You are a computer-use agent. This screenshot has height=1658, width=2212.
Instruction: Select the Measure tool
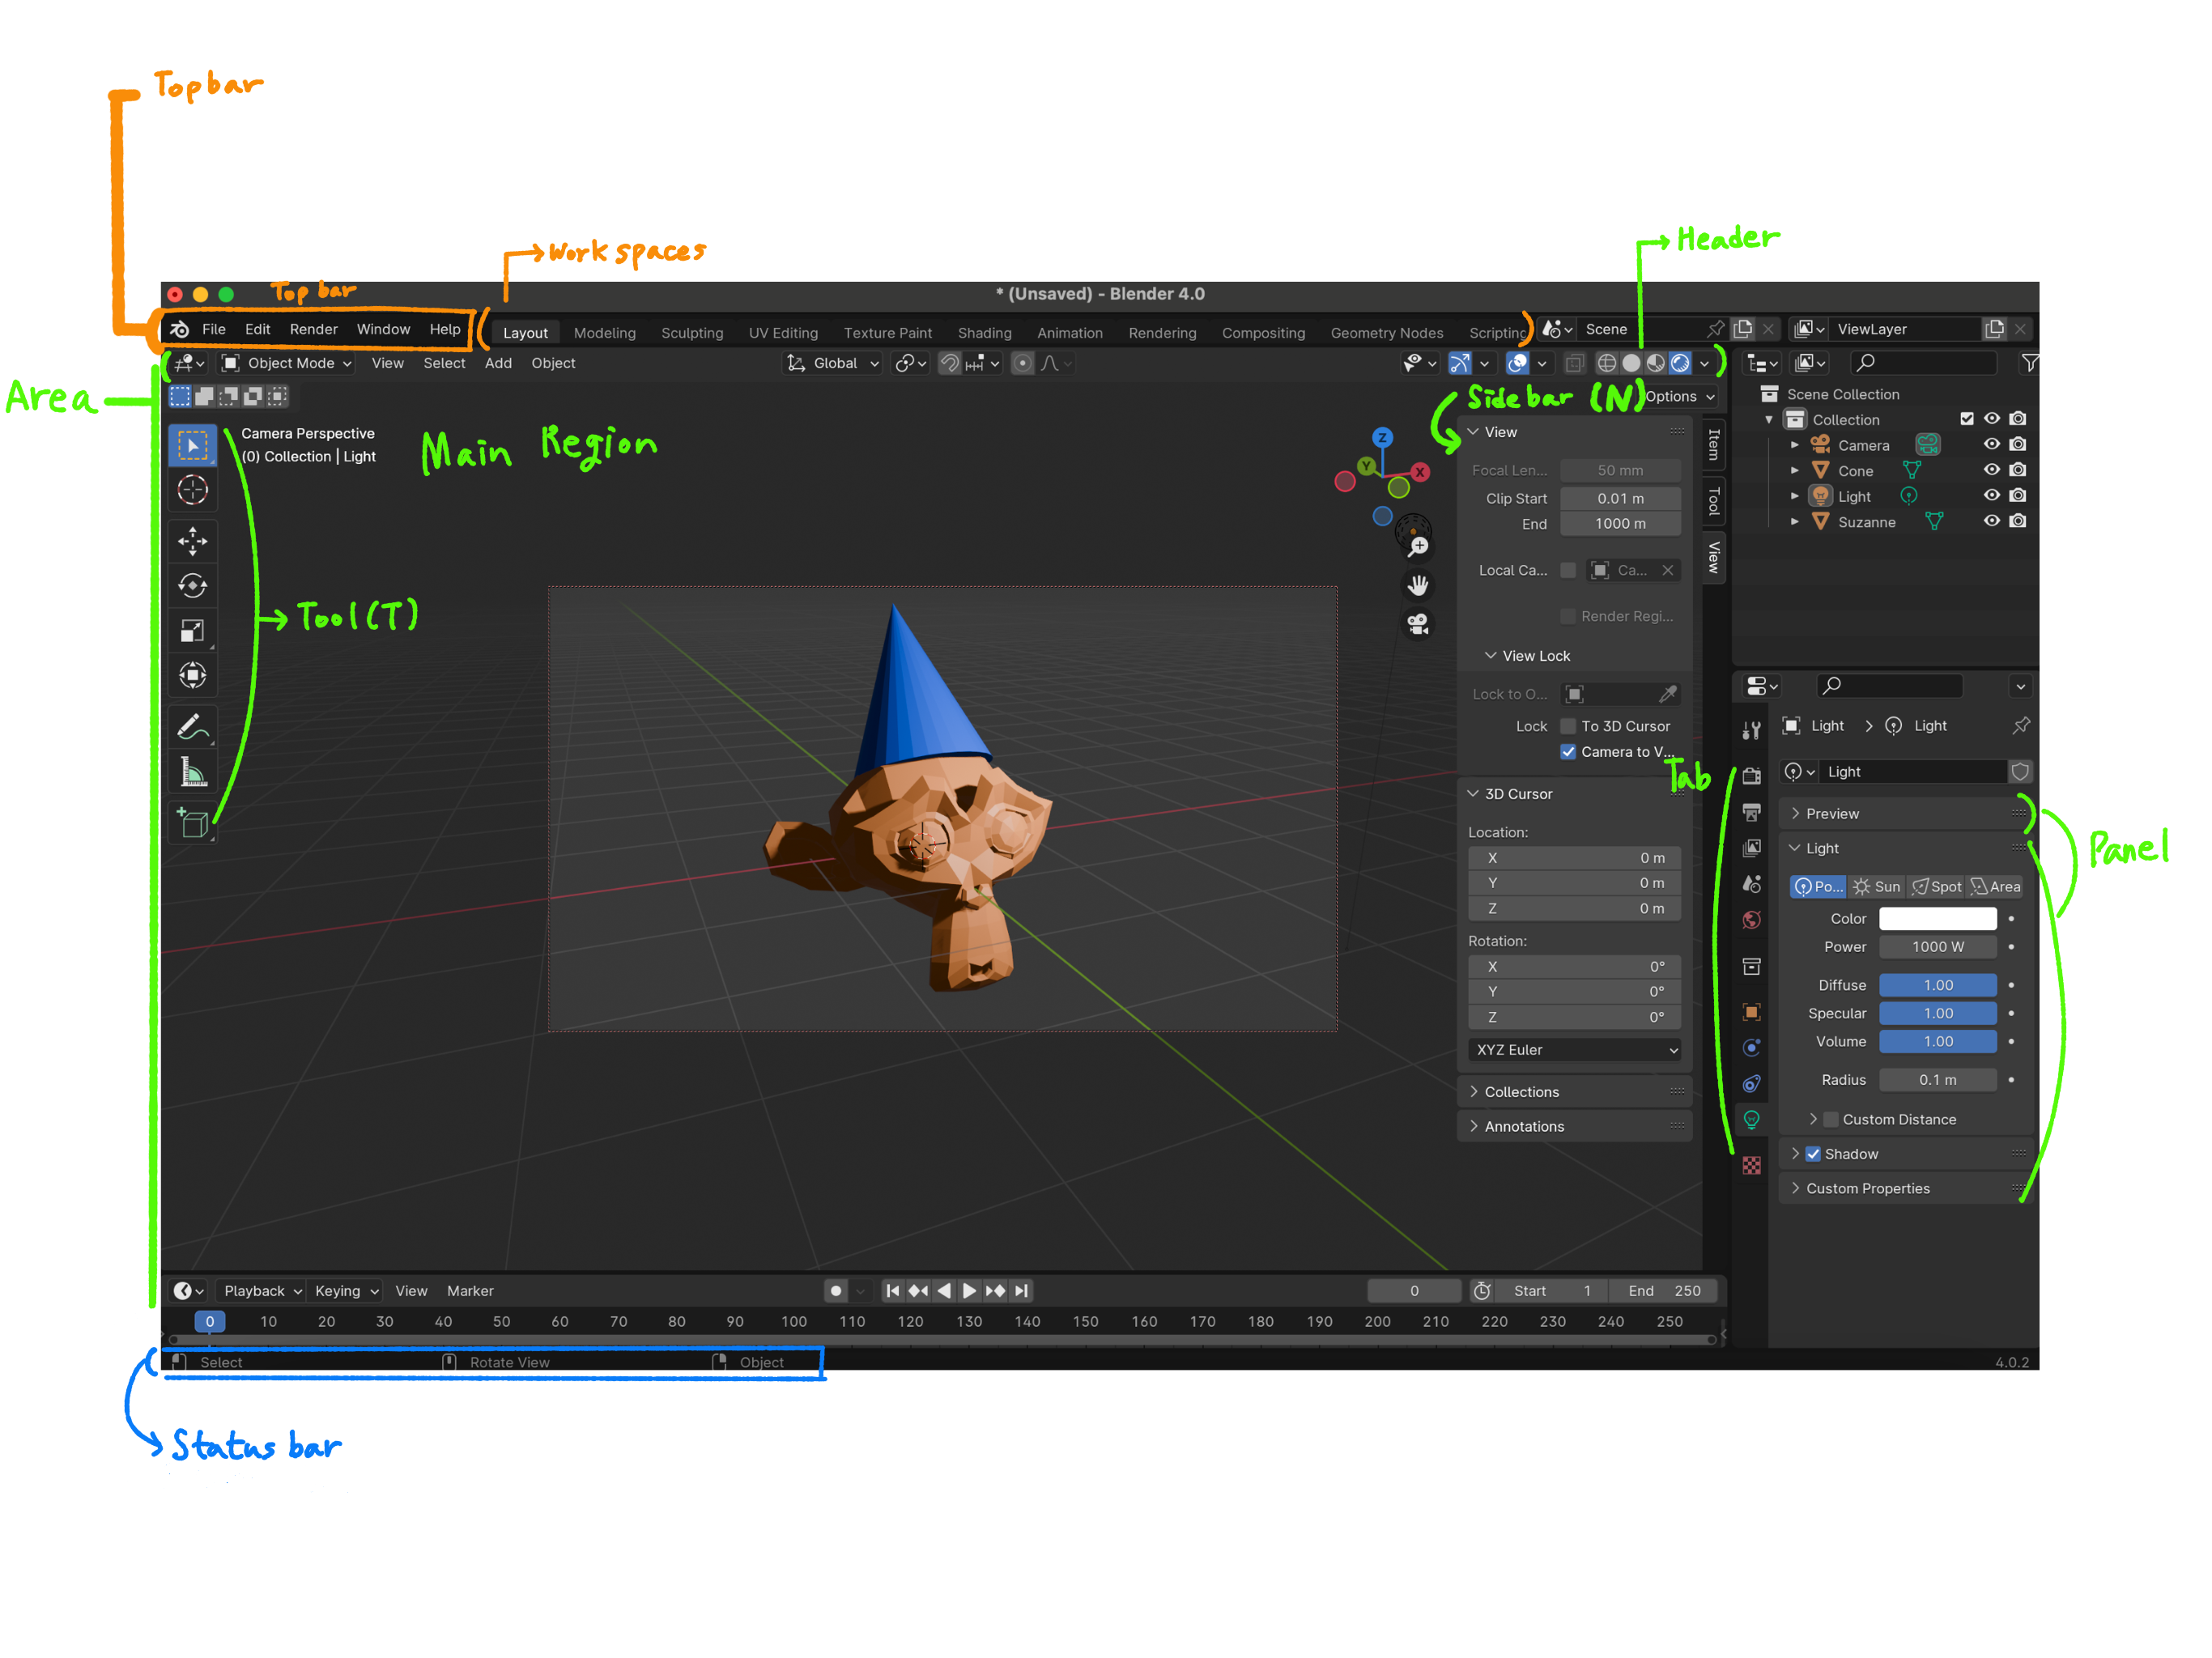192,771
